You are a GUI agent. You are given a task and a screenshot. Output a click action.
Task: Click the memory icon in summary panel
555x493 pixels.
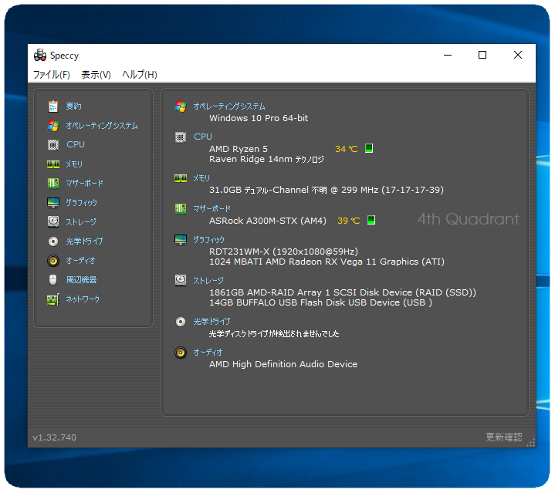point(181,178)
